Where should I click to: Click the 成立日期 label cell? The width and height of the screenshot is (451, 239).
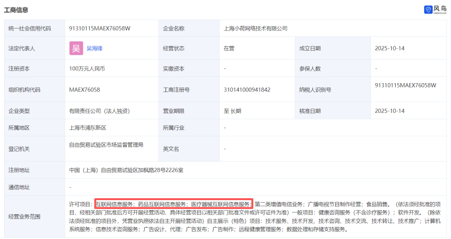coord(333,48)
